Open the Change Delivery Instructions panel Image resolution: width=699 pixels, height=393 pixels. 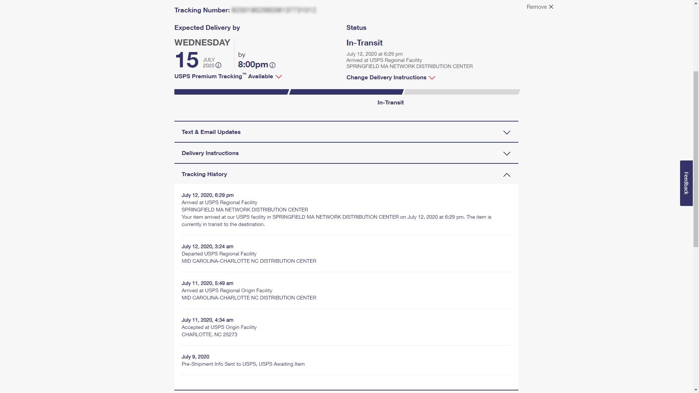pos(386,78)
